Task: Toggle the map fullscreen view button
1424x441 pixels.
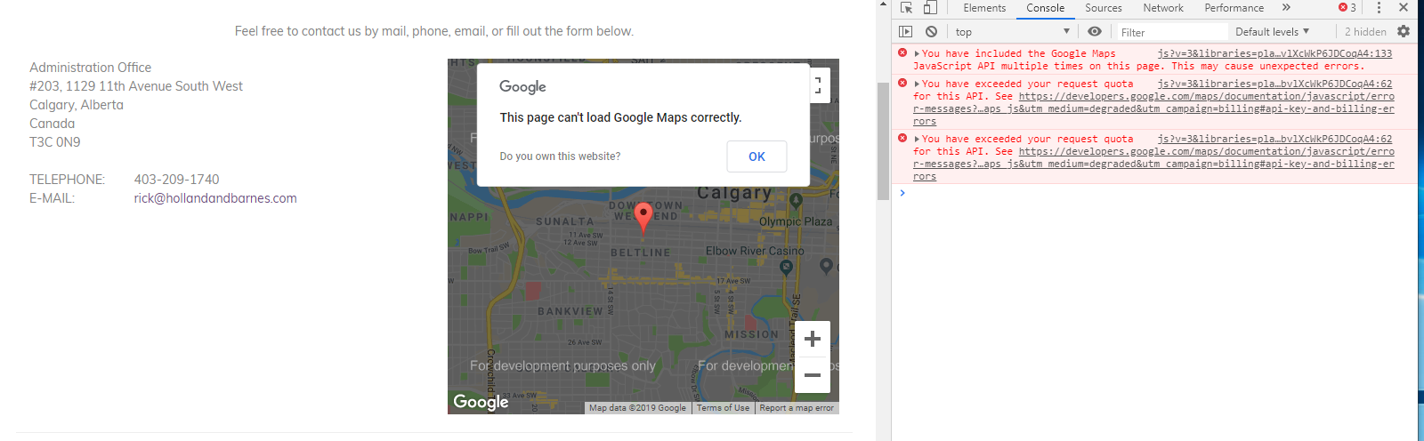Action: pos(820,85)
